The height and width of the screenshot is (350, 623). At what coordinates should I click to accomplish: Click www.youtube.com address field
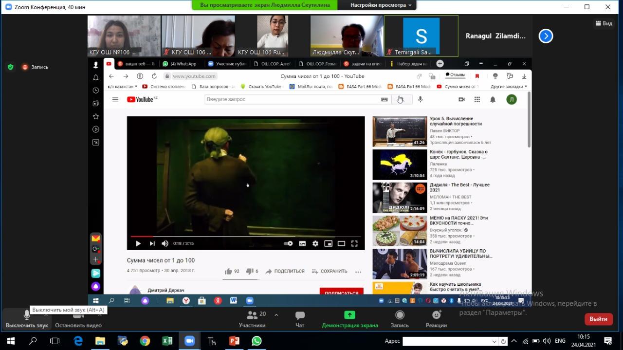[x=194, y=76]
